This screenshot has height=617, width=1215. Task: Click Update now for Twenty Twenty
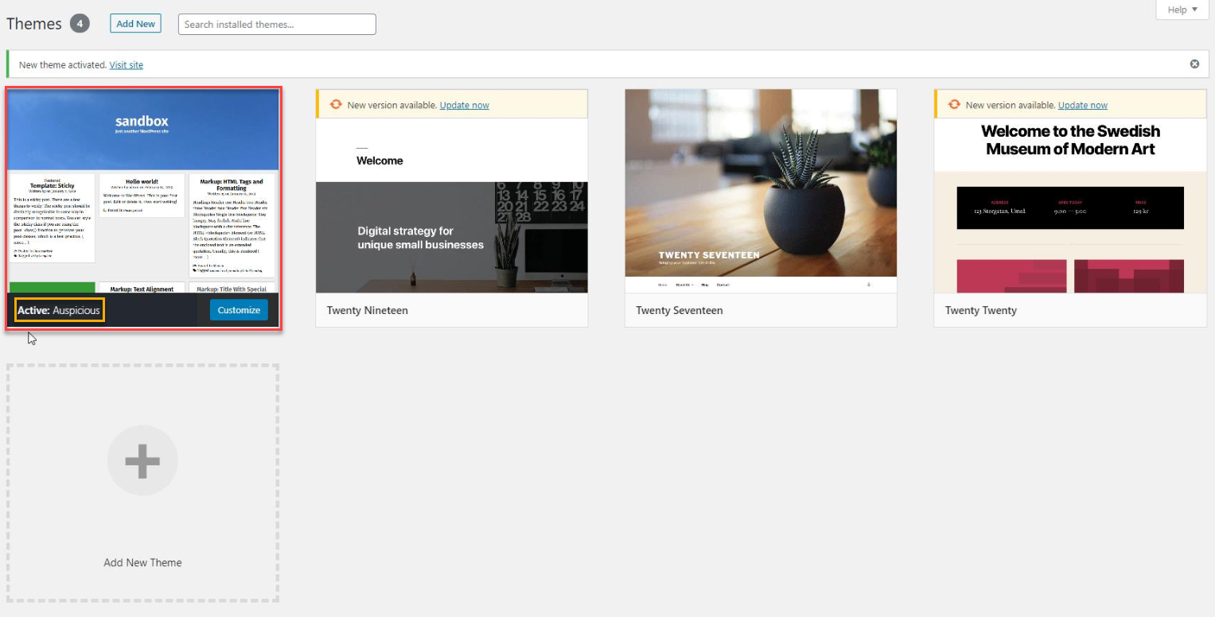tap(1083, 105)
